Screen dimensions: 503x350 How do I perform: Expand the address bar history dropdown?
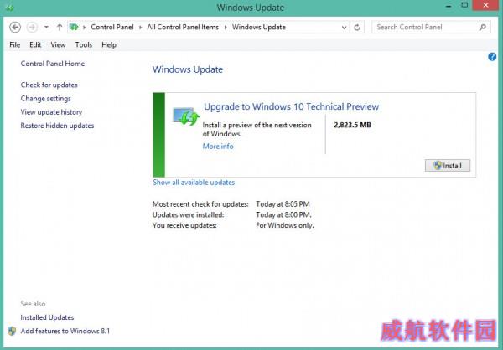344,28
